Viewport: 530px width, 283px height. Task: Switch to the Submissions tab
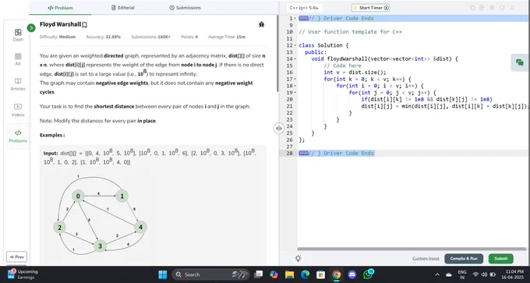pyautogui.click(x=185, y=8)
